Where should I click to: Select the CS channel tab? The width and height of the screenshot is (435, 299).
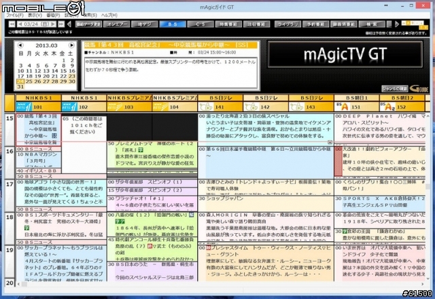[x=201, y=24]
